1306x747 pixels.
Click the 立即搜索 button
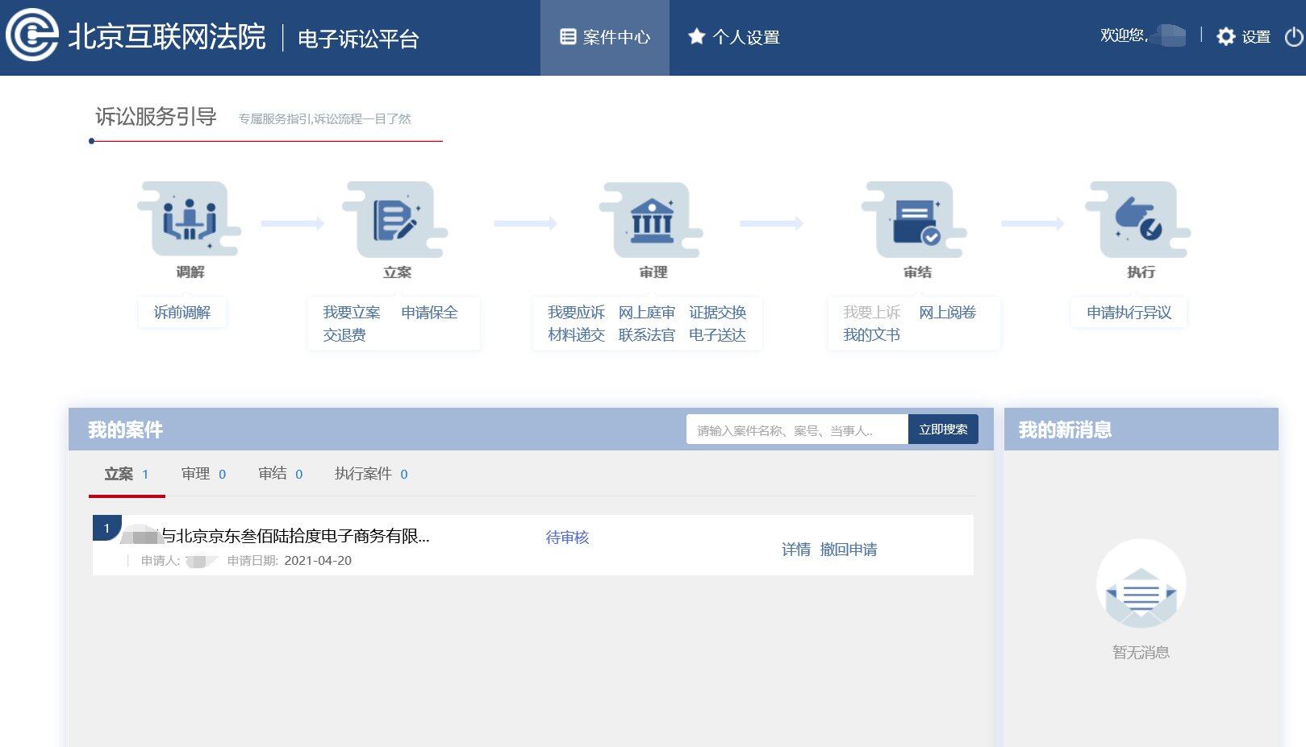point(943,430)
